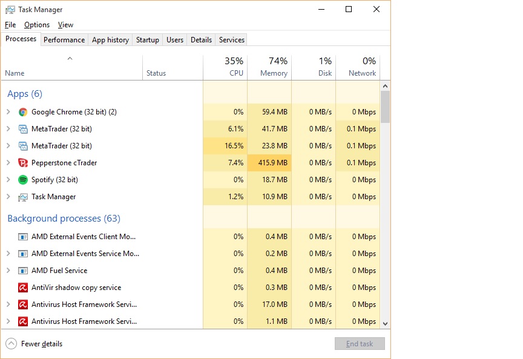523x359 pixels.
Task: Click the vertical scrollbar thumb
Action: click(385, 107)
